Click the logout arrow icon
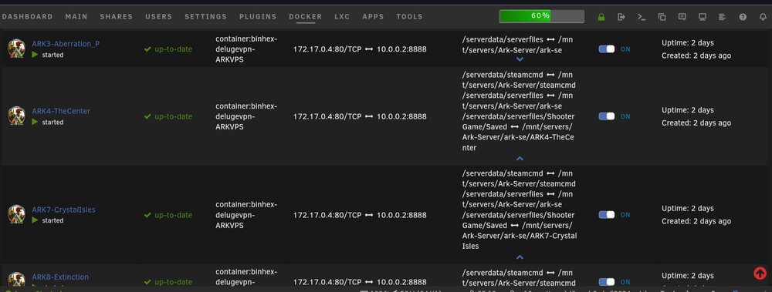Viewport: 772px width, 292px height. point(621,17)
